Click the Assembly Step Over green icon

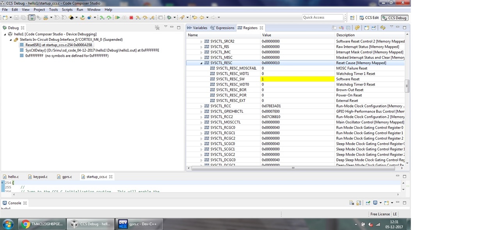[x=109, y=18]
